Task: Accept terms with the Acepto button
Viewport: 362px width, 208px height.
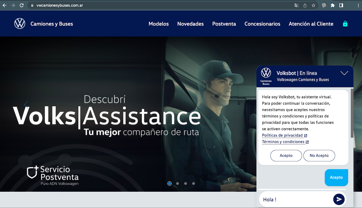Action: (286, 156)
